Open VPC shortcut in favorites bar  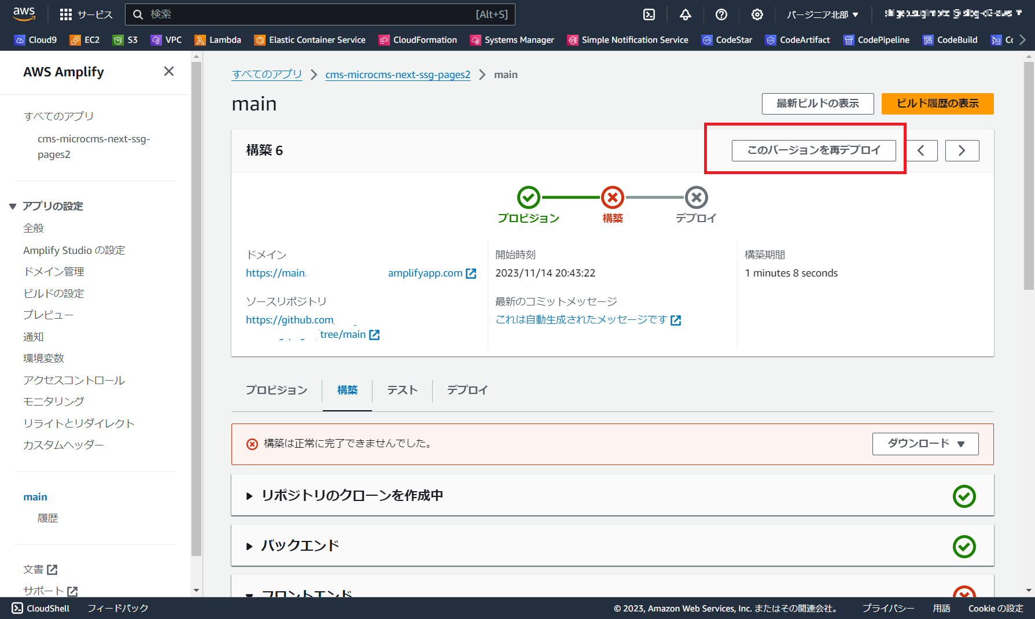click(167, 40)
